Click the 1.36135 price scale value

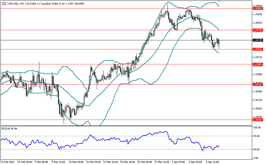[x=257, y=100]
